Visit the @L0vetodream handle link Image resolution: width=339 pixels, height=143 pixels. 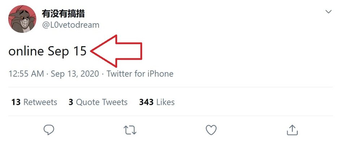coord(70,25)
